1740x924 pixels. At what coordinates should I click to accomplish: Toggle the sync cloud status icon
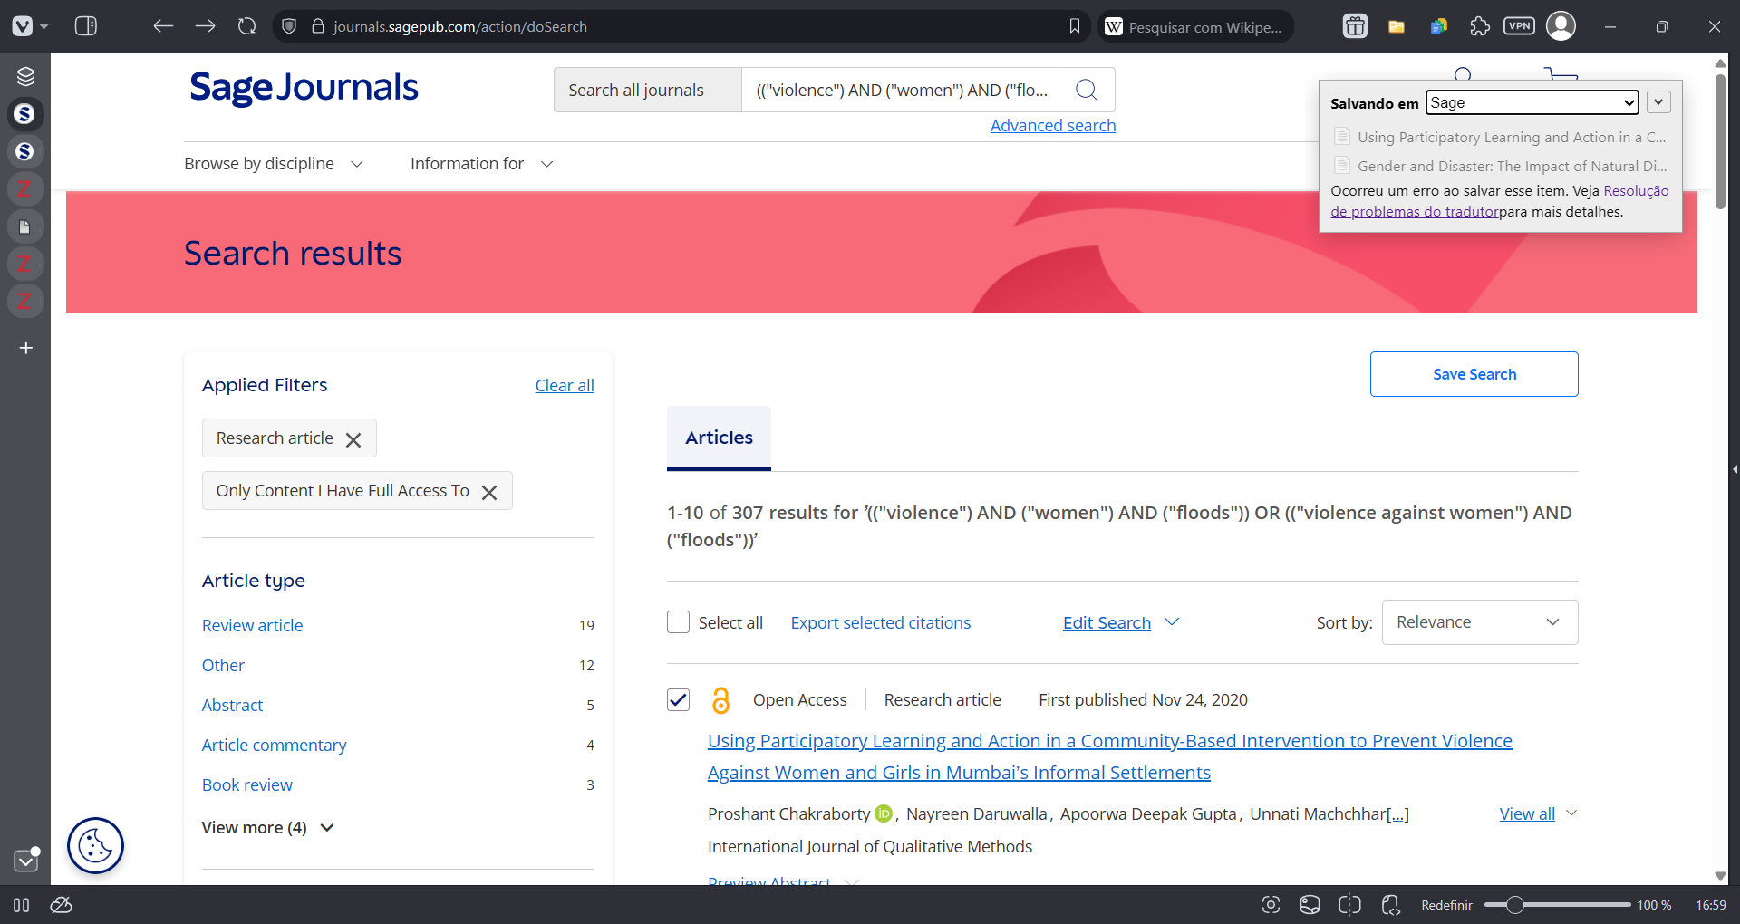(61, 905)
